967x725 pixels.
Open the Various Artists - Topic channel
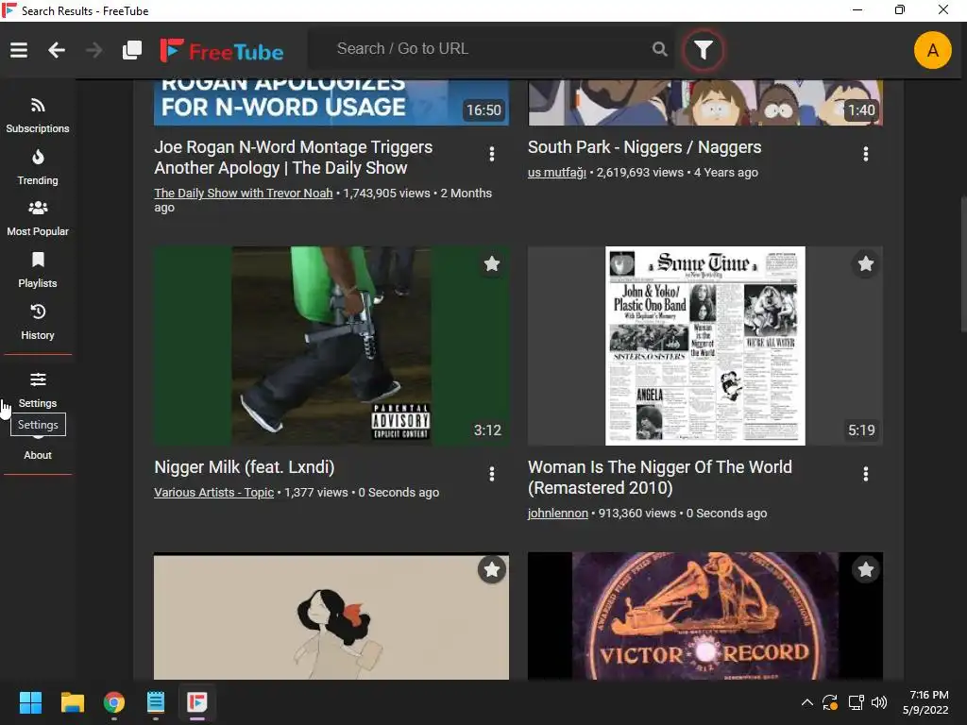(214, 493)
